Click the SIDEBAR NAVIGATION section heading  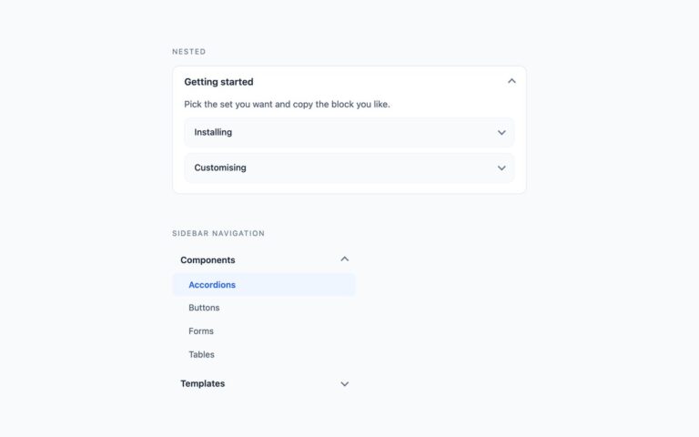click(x=218, y=233)
